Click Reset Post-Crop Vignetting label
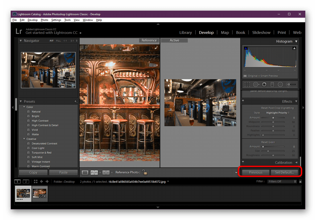 (x=277, y=108)
